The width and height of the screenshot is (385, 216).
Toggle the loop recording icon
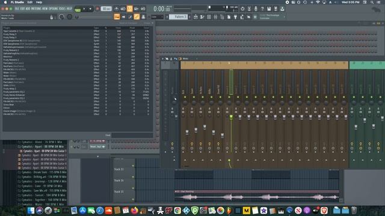143,9
